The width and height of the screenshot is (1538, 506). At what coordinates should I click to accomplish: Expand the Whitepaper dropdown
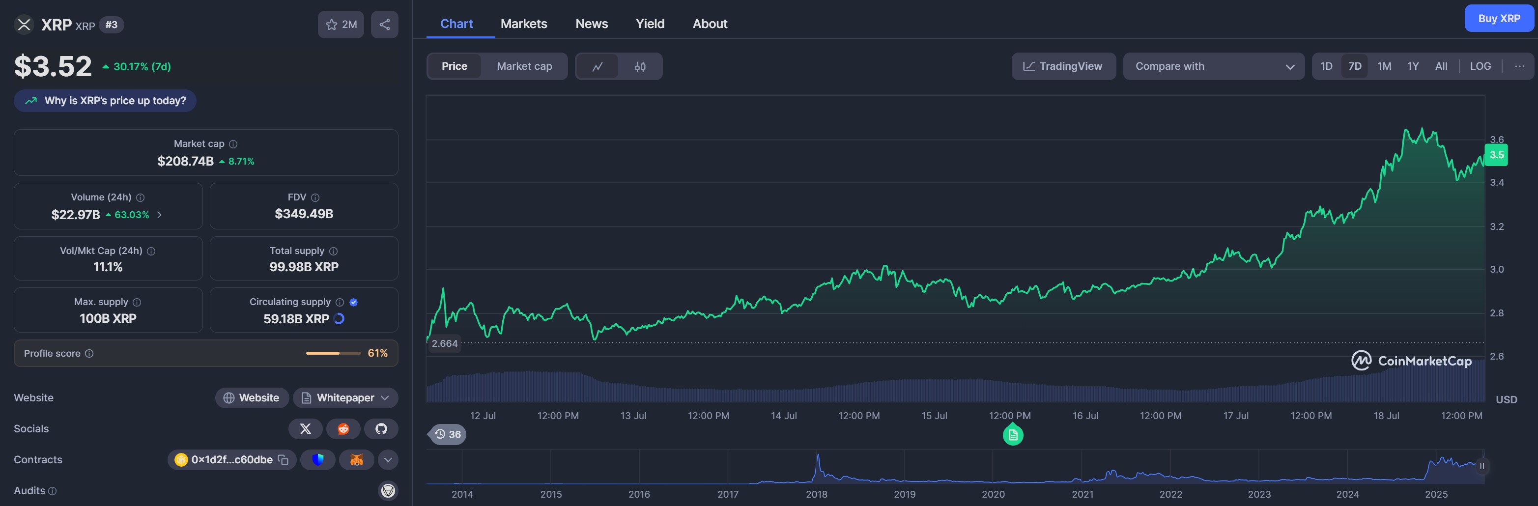345,397
